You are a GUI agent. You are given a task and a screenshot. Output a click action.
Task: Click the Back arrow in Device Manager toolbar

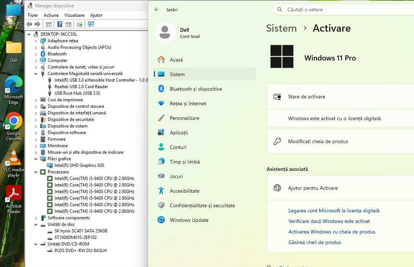click(29, 24)
